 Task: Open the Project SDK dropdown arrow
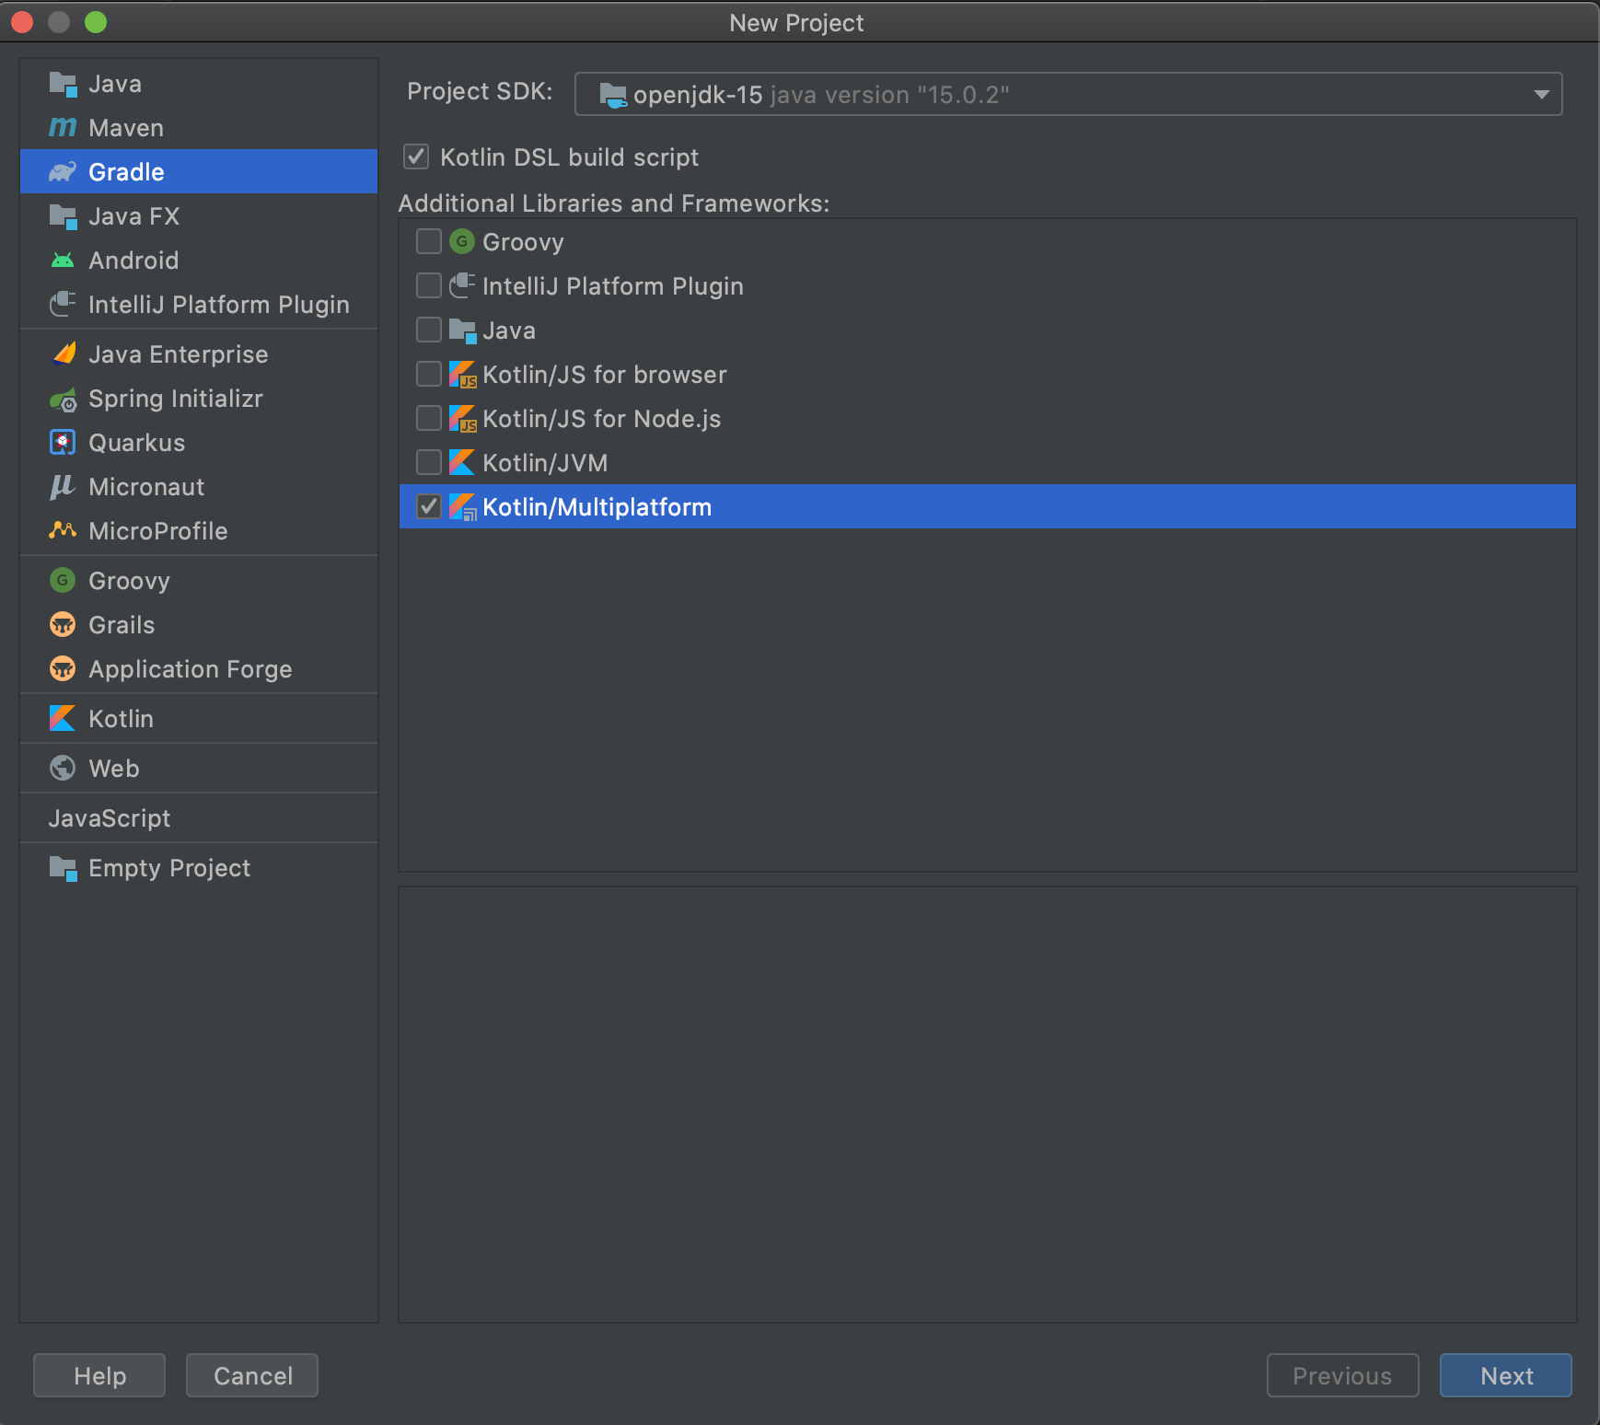pos(1541,95)
